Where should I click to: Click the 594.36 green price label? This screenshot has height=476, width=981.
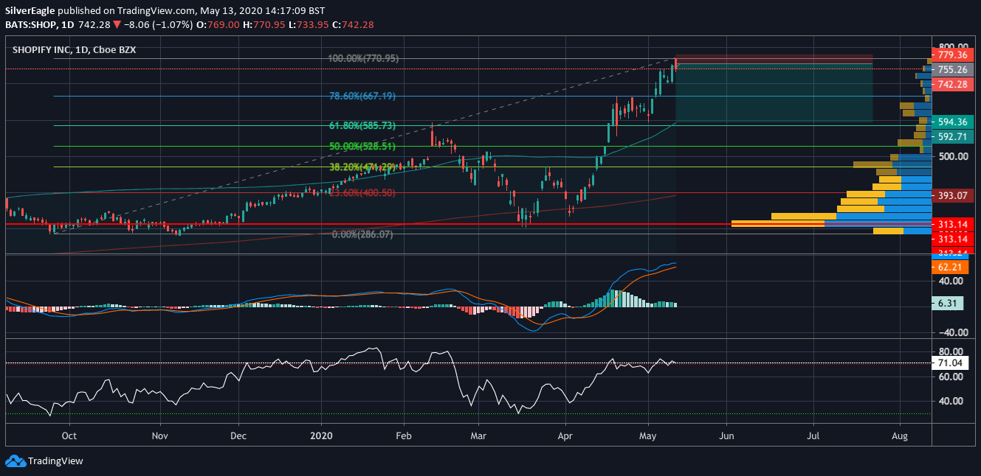pyautogui.click(x=952, y=122)
